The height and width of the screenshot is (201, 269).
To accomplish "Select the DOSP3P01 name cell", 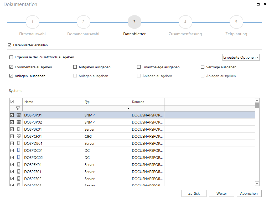I will click(x=53, y=115).
